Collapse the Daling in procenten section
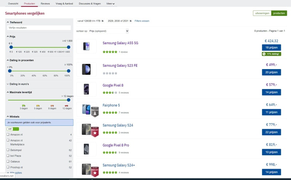The height and width of the screenshot is (180, 291). click(20, 60)
